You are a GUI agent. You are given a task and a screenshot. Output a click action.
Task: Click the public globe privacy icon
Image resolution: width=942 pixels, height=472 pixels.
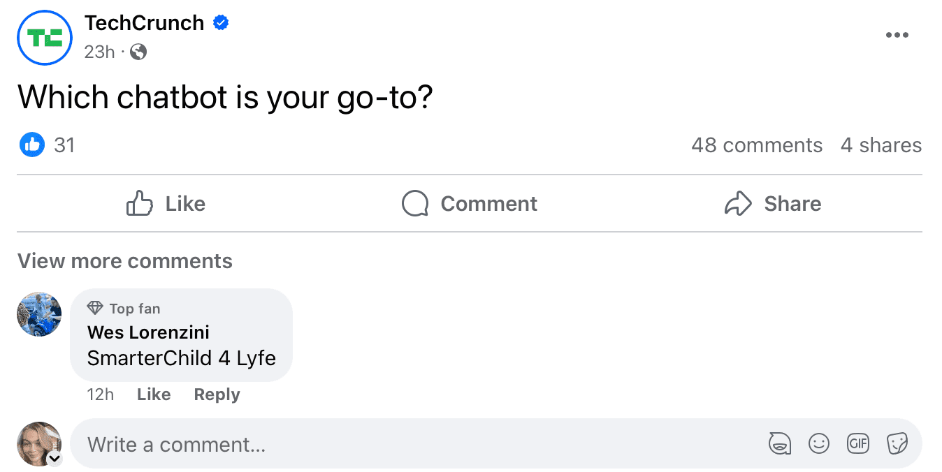(137, 52)
